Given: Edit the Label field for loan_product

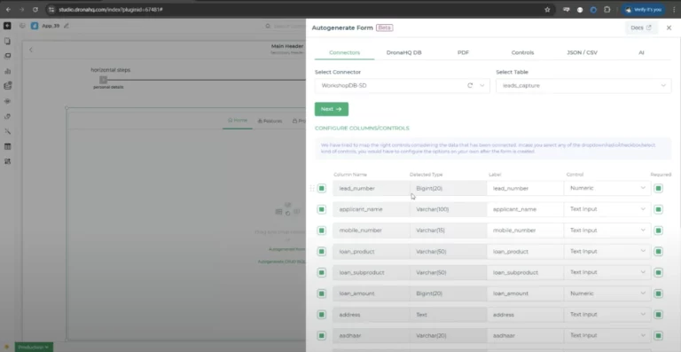Looking at the screenshot, I should click(x=525, y=251).
